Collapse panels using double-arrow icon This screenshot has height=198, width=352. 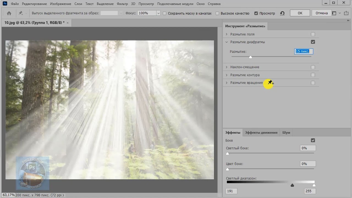click(348, 21)
